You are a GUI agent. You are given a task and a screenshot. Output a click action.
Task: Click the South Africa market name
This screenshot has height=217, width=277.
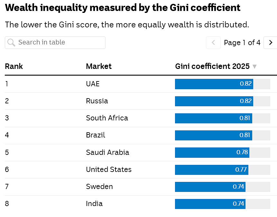point(107,118)
